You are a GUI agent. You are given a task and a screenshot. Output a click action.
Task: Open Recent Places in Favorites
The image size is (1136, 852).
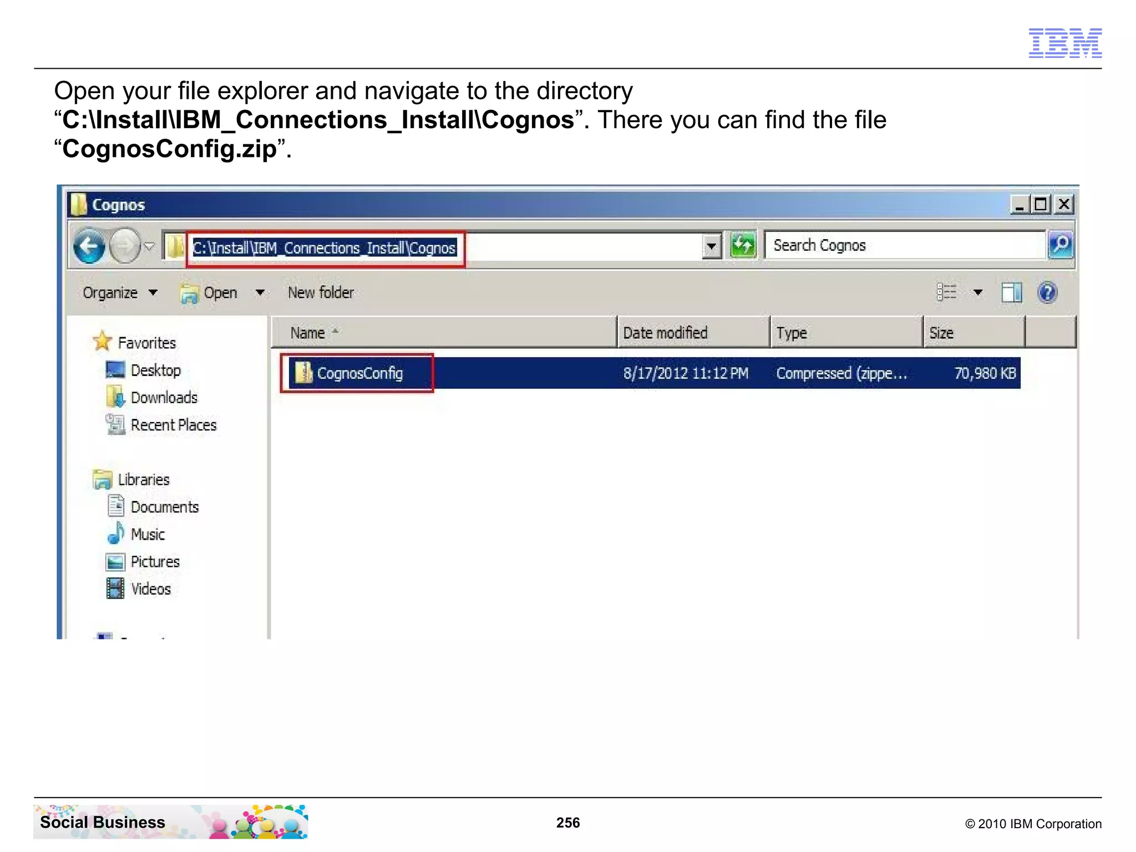click(x=174, y=425)
